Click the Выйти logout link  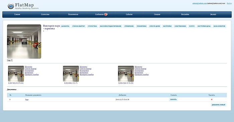[229, 3]
